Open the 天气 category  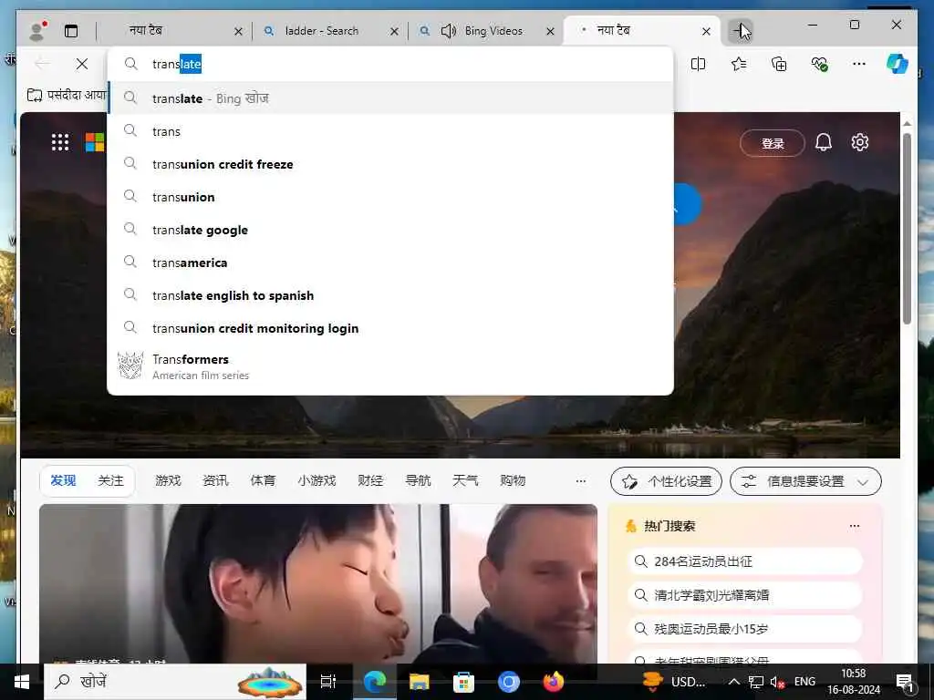[465, 480]
